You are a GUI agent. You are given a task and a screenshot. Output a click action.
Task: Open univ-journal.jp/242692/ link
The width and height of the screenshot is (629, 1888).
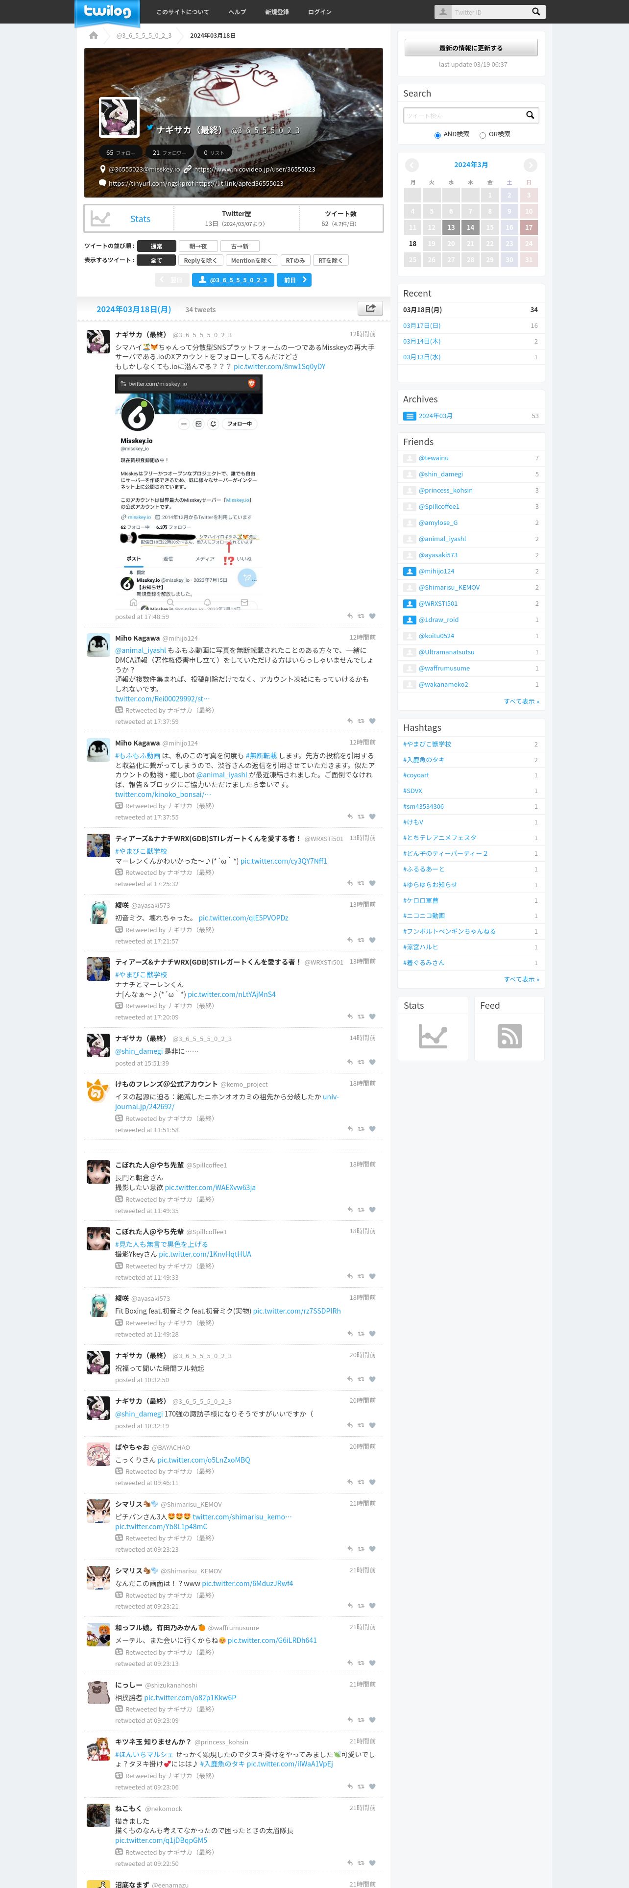pyautogui.click(x=227, y=1101)
